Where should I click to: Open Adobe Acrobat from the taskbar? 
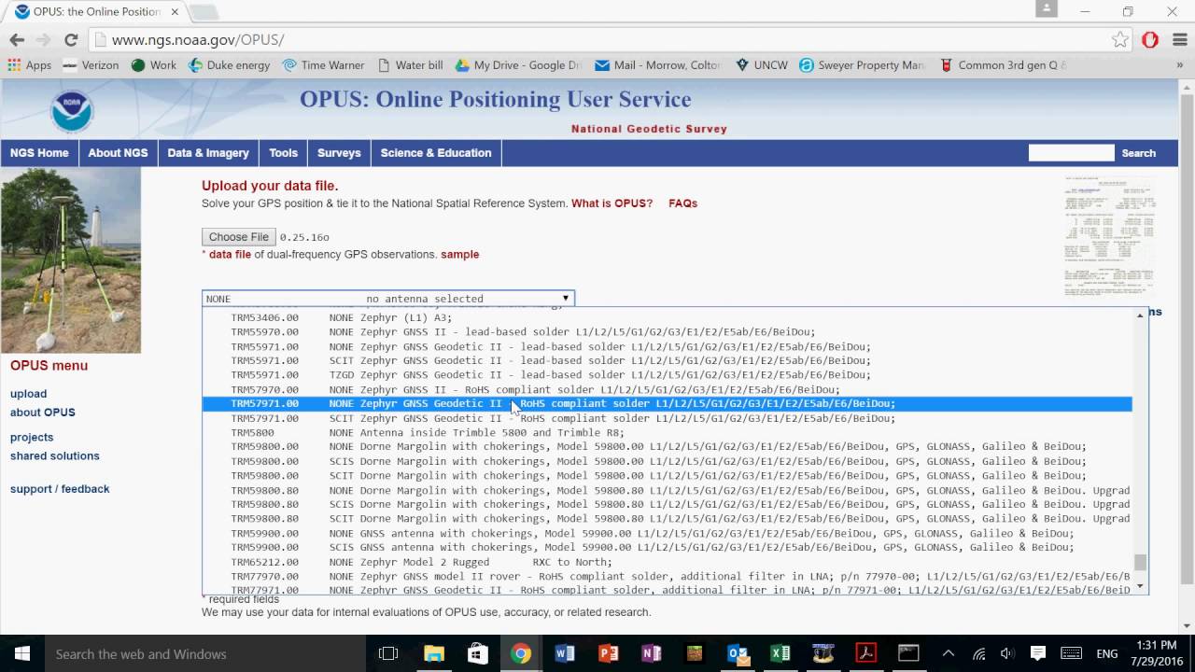pos(866,653)
